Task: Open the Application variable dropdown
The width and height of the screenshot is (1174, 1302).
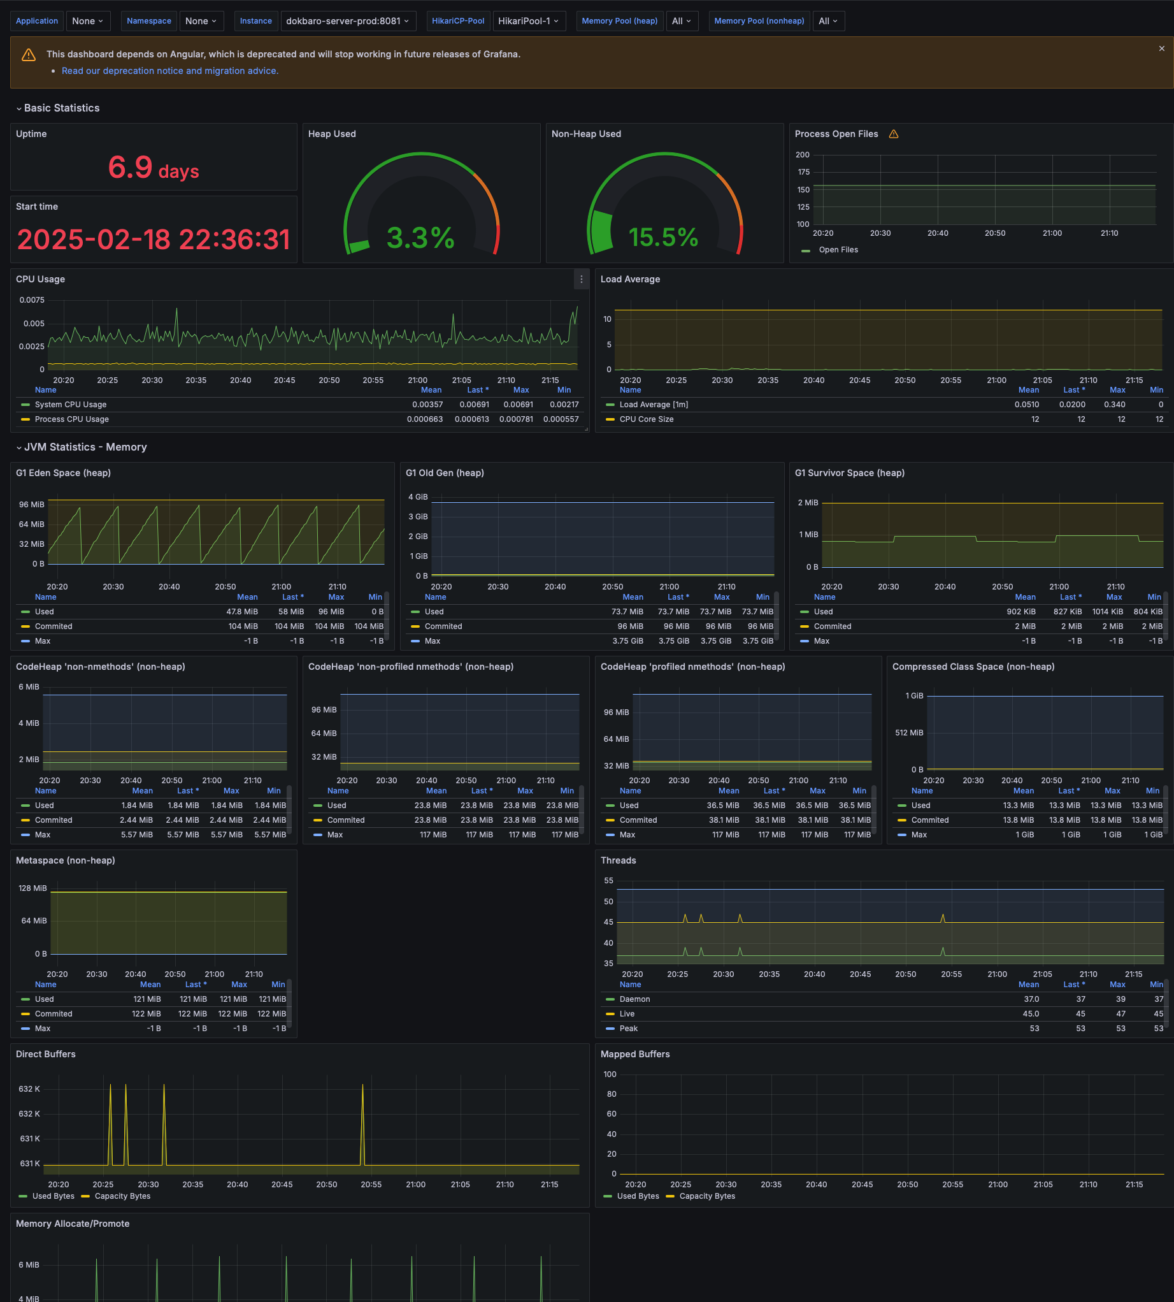Action: [x=89, y=21]
